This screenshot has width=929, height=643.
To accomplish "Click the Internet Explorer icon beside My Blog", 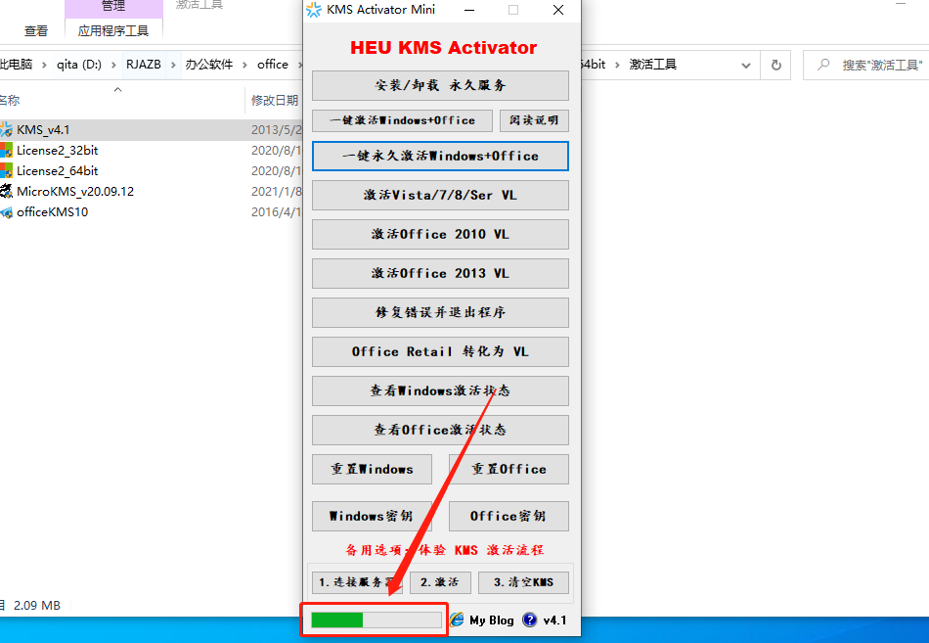I will (457, 620).
